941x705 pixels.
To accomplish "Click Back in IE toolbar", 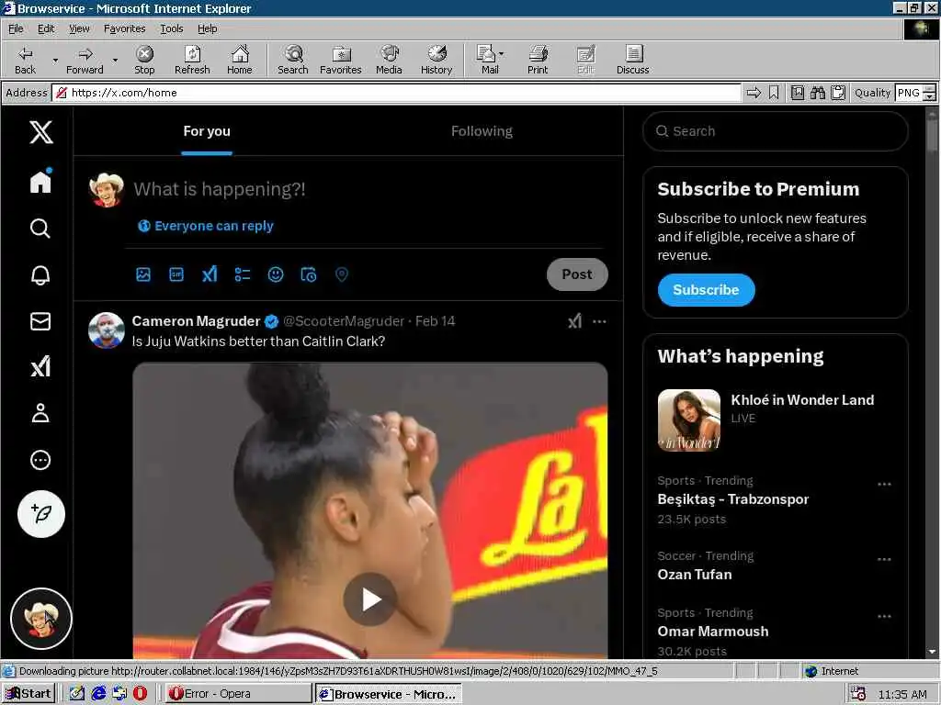I will pos(25,60).
